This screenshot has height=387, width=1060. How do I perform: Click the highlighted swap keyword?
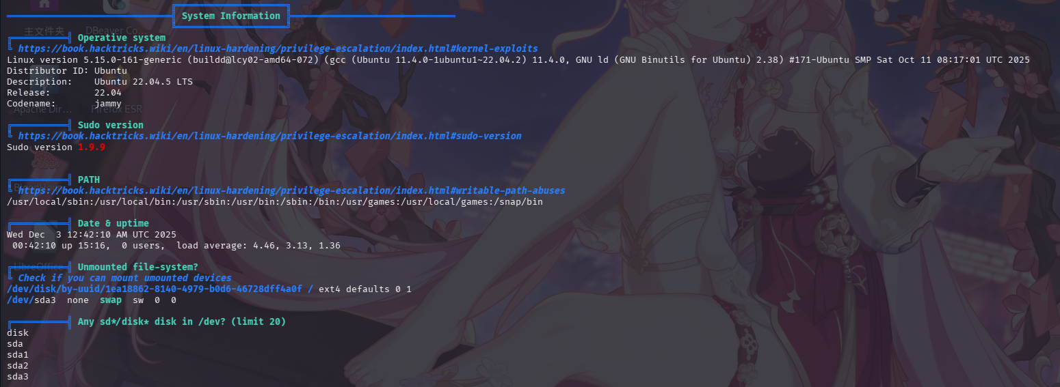click(111, 300)
